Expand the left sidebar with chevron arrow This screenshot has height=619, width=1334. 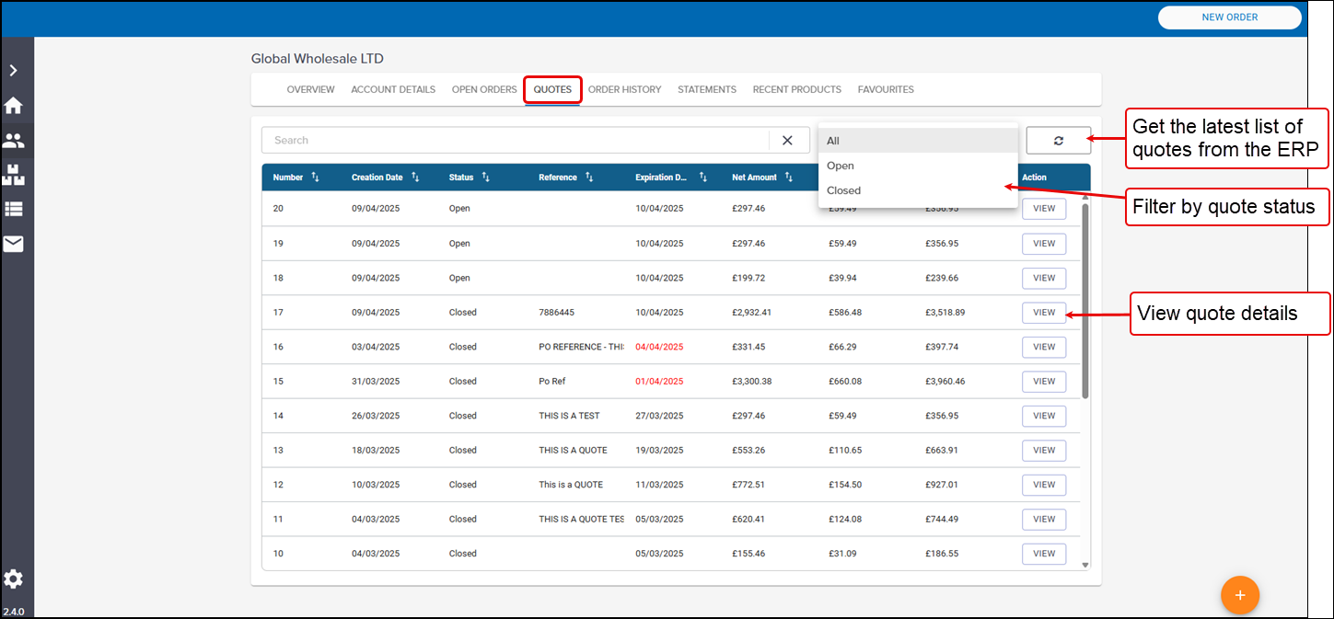[14, 71]
